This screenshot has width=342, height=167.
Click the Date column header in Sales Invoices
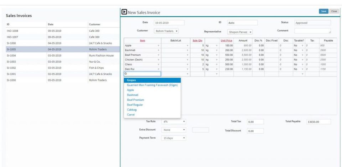click(51, 25)
